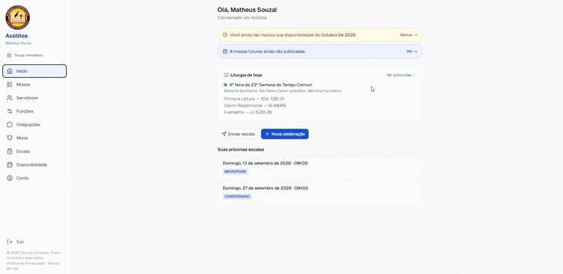Click calendar icon in yellow availability banner
The width and height of the screenshot is (563, 274).
(x=225, y=35)
